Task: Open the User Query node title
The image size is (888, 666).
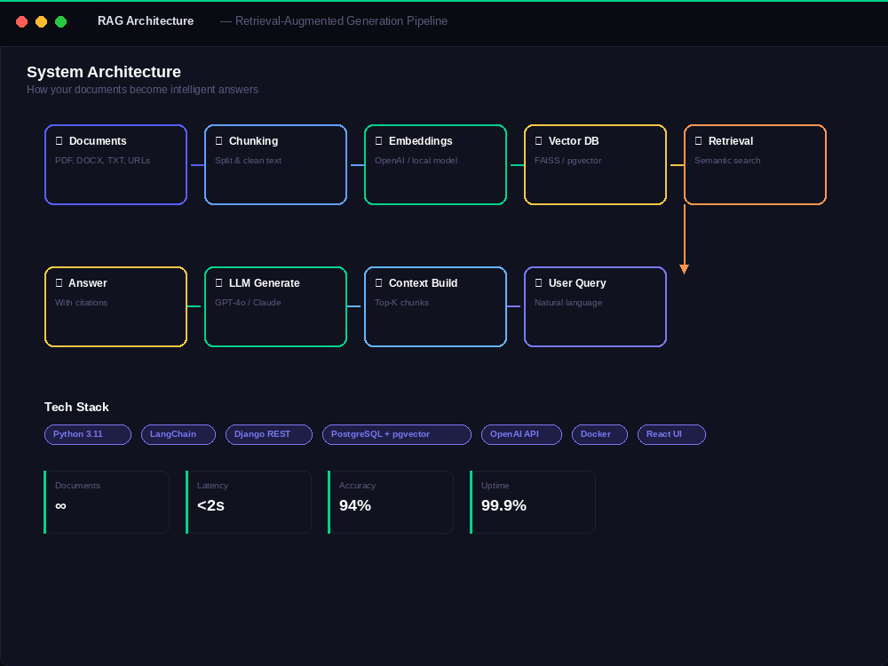Action: 577,283
